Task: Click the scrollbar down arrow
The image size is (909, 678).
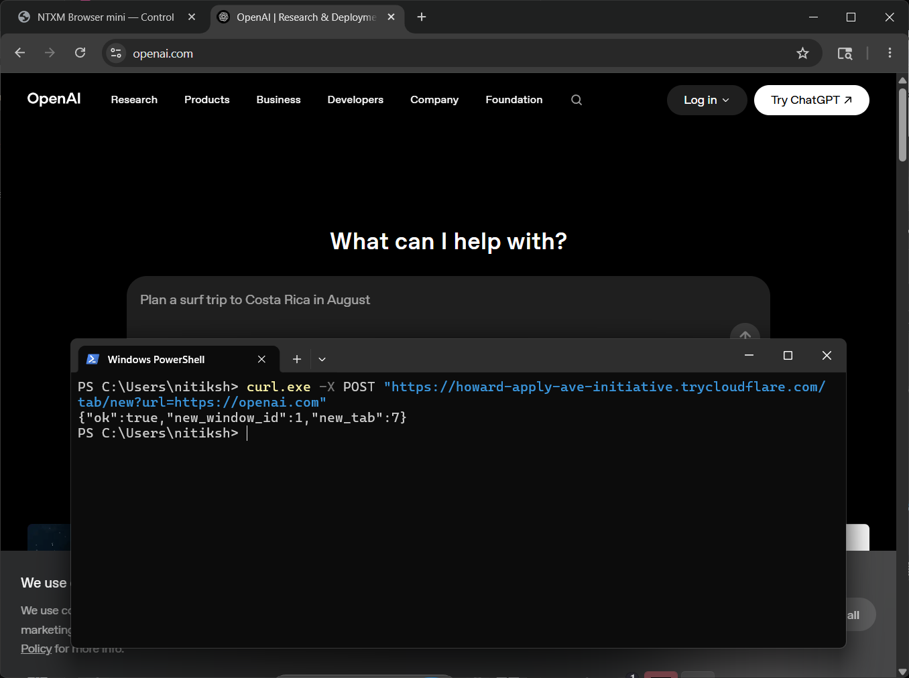Action: (902, 671)
